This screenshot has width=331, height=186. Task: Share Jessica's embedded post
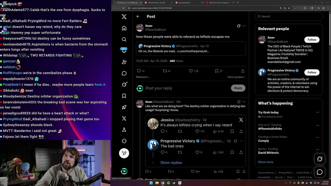[x=241, y=131]
